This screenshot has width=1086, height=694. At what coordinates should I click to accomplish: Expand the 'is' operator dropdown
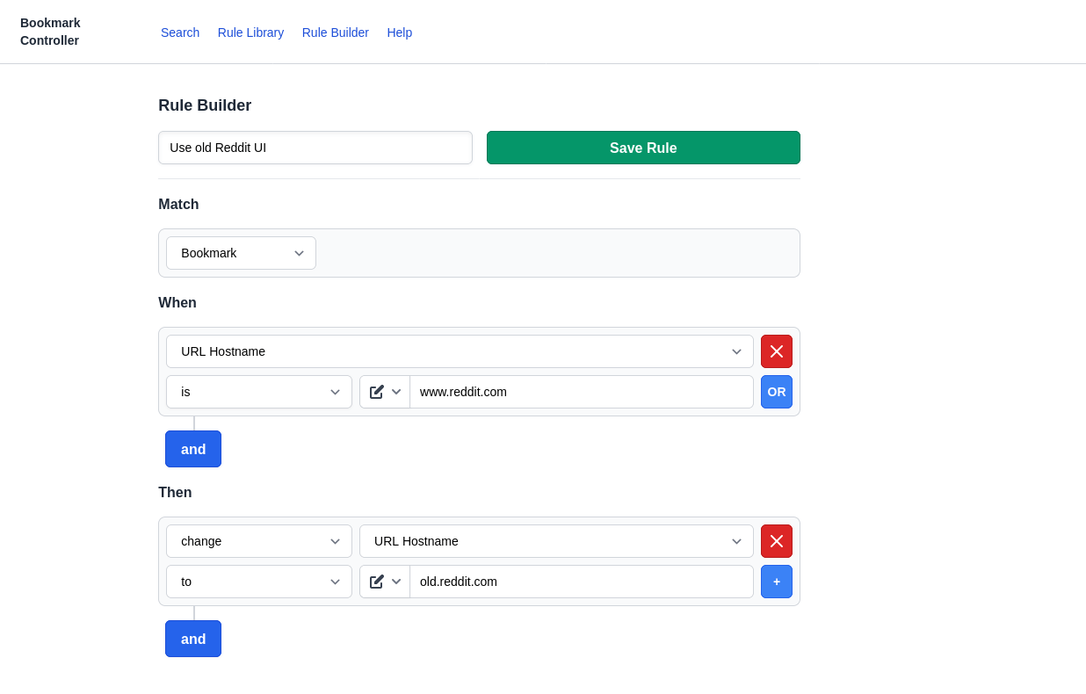click(259, 392)
